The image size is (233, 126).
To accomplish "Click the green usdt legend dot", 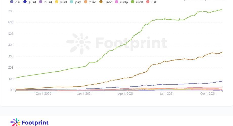I will [132, 2].
